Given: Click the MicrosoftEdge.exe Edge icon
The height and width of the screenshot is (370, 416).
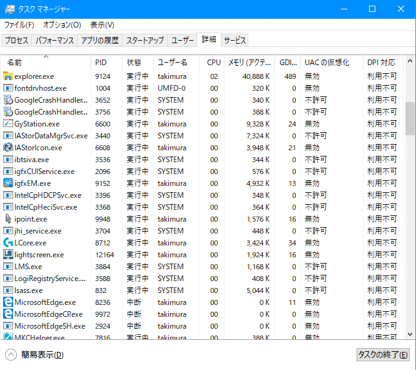Looking at the screenshot, I should pos(8,302).
